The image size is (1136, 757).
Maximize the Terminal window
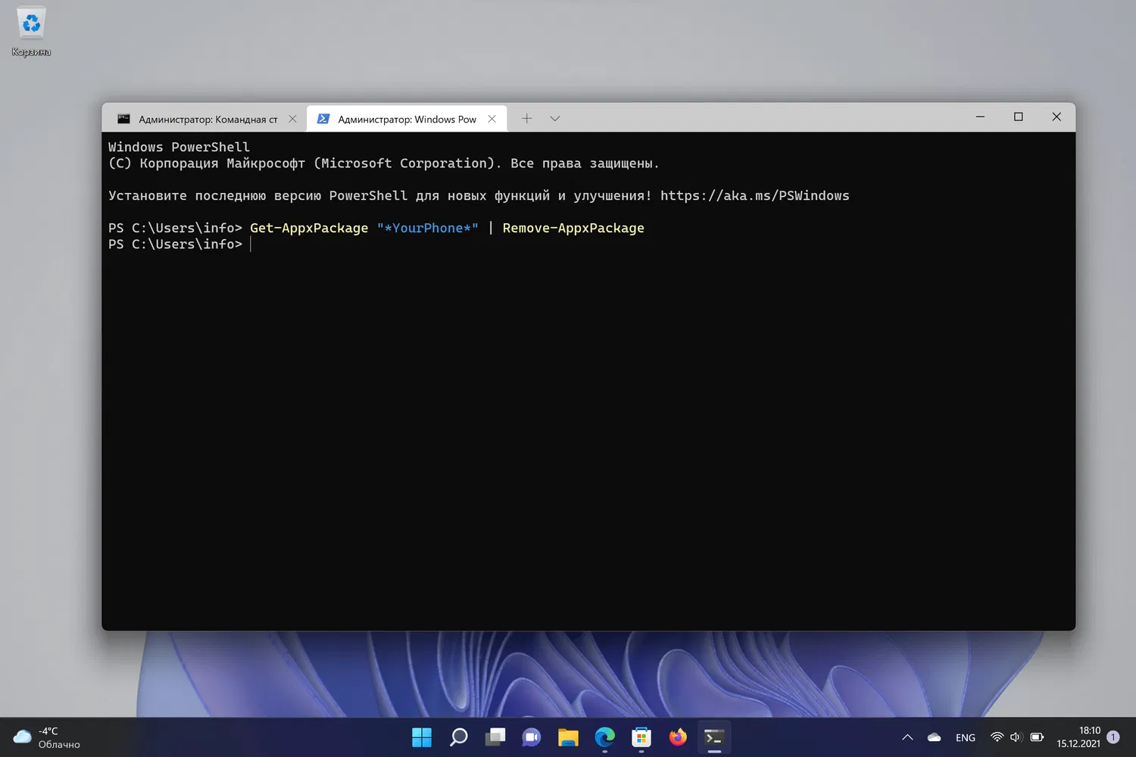pyautogui.click(x=1019, y=117)
